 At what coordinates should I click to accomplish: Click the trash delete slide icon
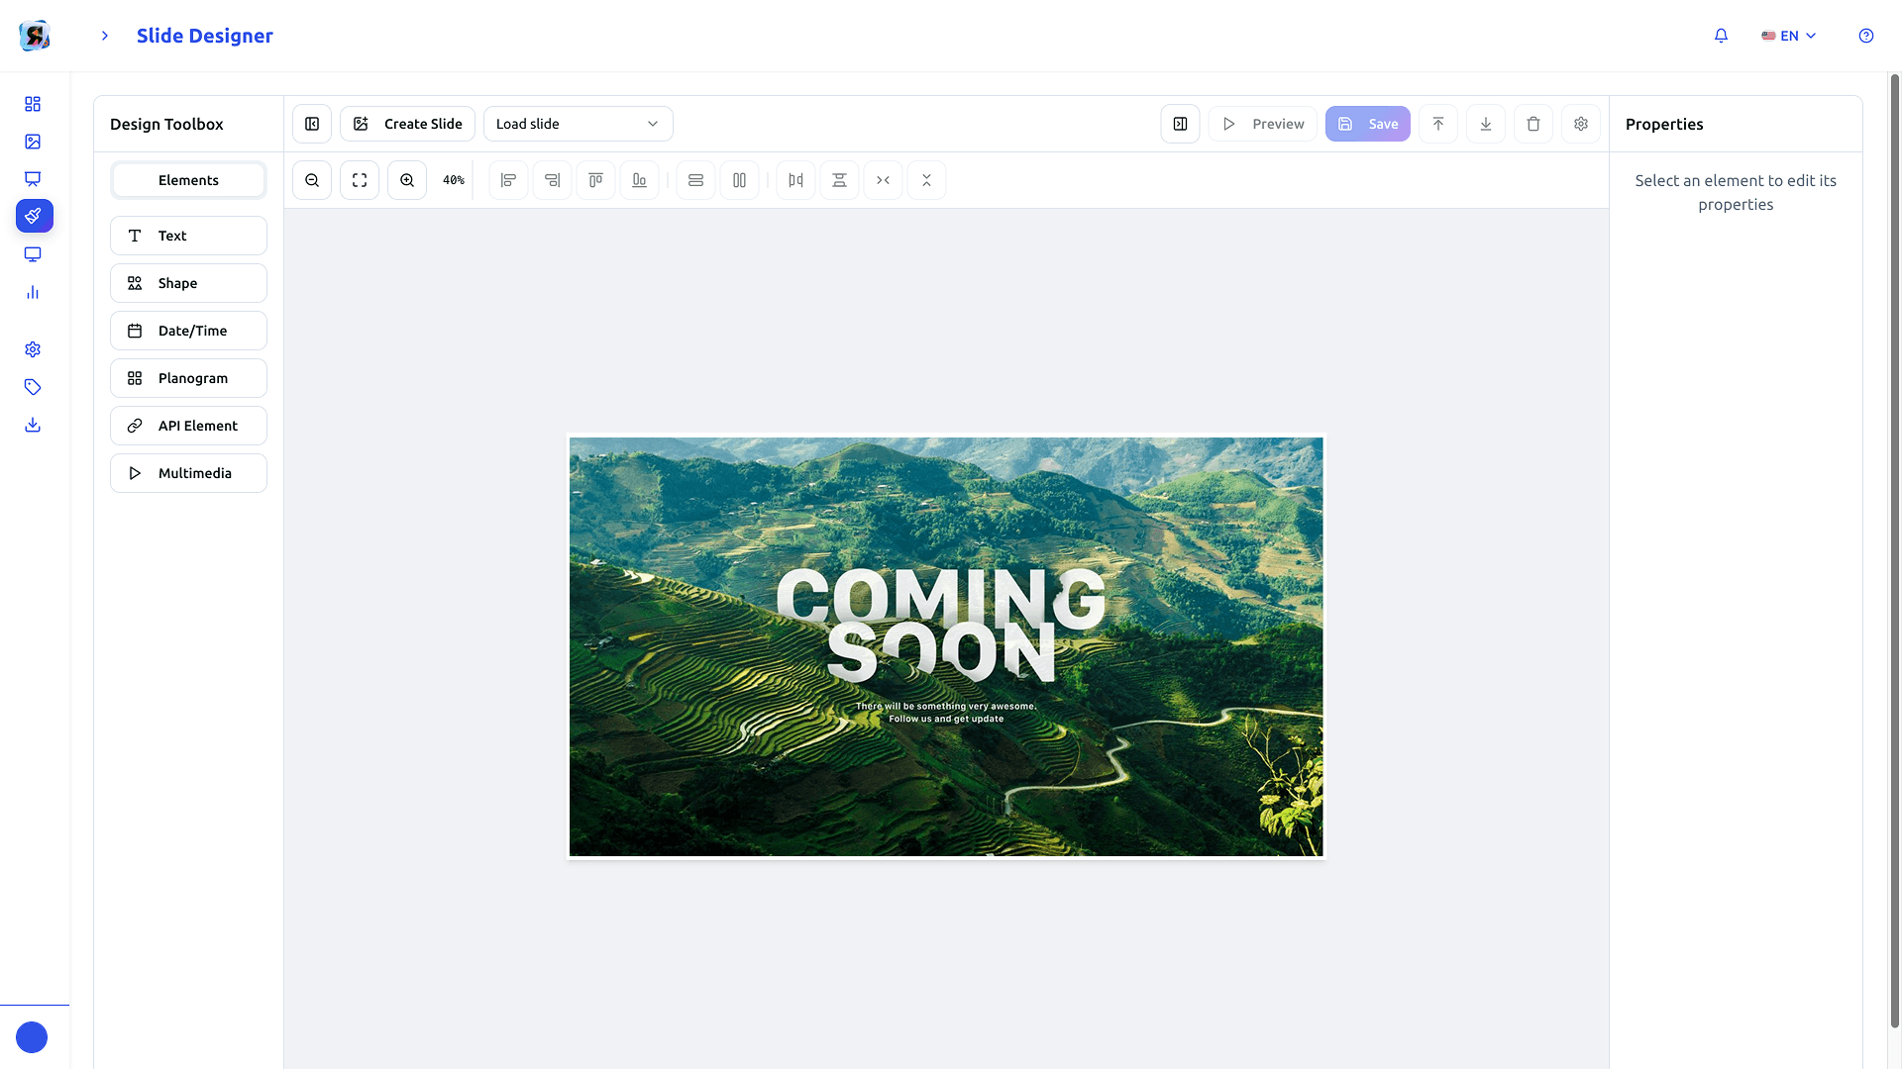coord(1533,124)
